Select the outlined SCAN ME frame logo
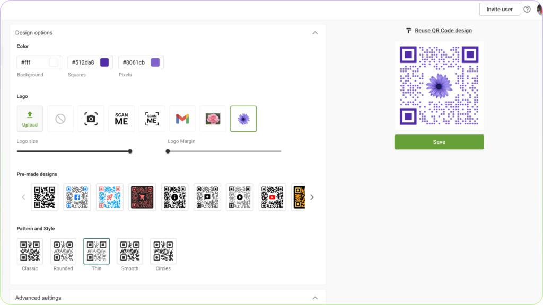Image resolution: width=543 pixels, height=305 pixels. coord(152,119)
